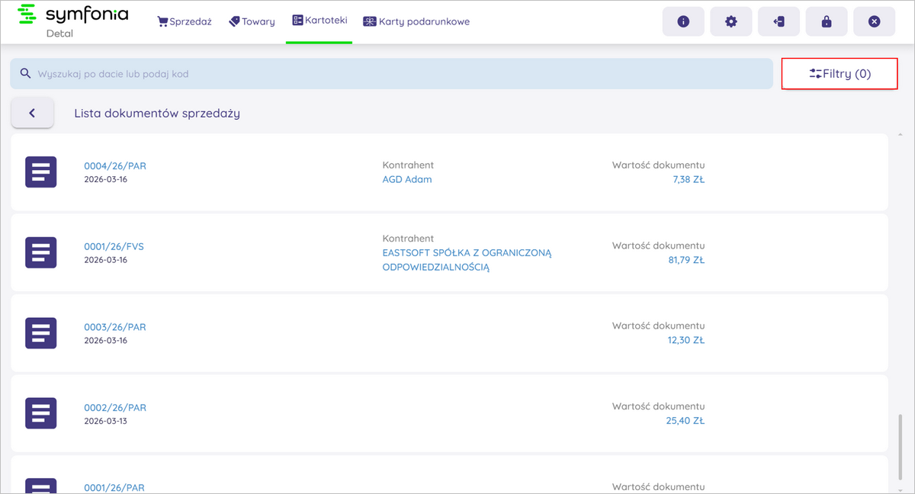Open contractor link AGD Adam
The image size is (915, 494).
407,179
